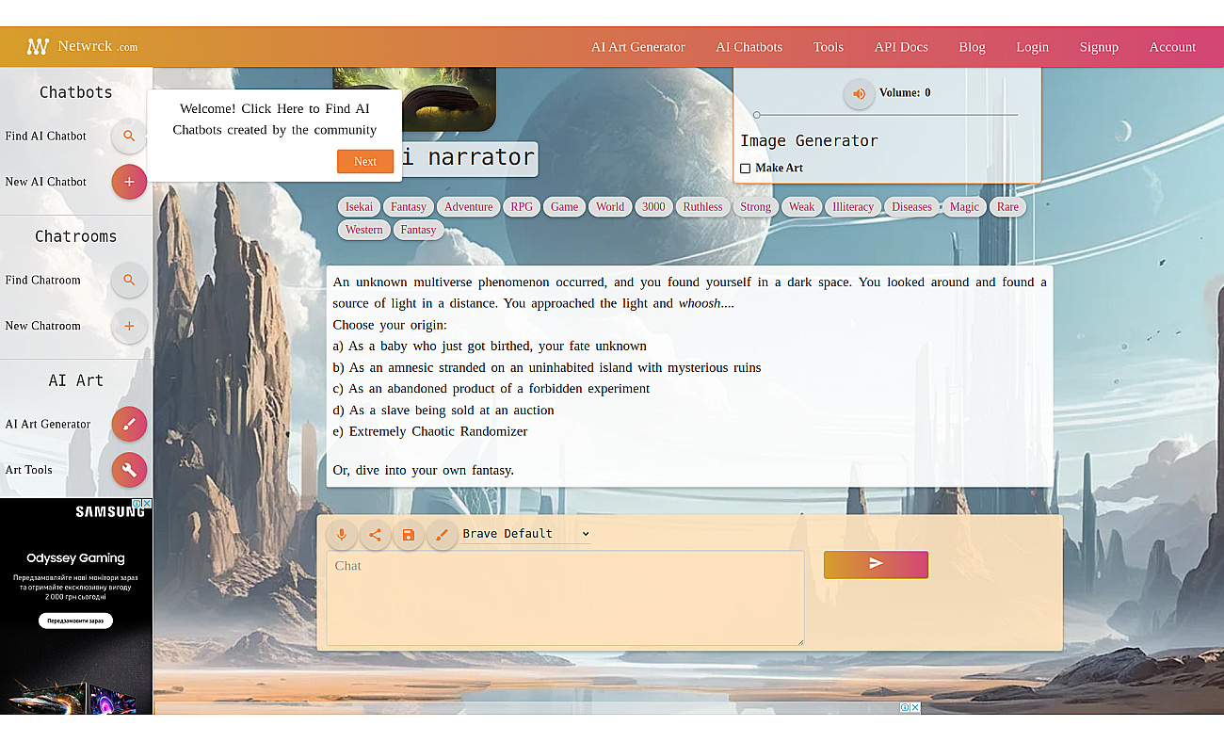
Task: Click the Magic tag
Action: pos(964,207)
